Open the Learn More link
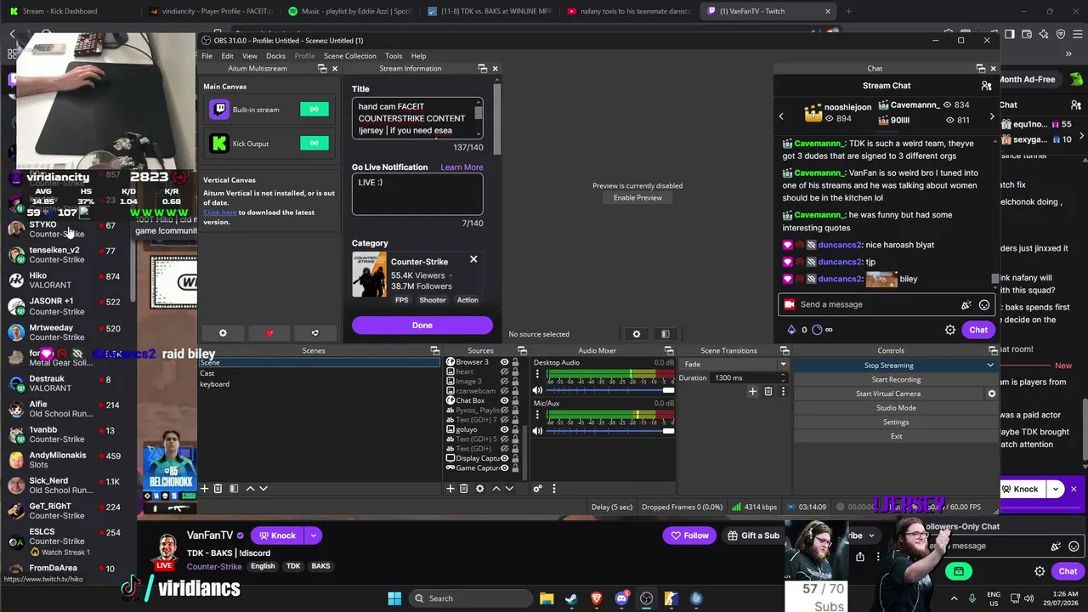The image size is (1088, 612). [462, 167]
